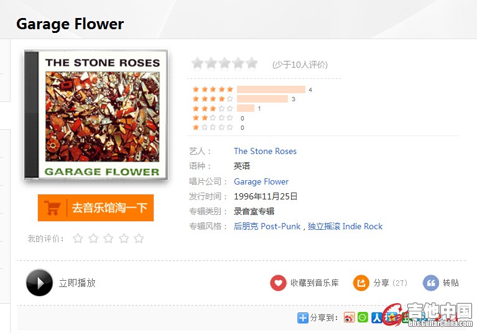The height and width of the screenshot is (333, 477).
Task: Share to Sina Weibo icon
Action: (350, 317)
